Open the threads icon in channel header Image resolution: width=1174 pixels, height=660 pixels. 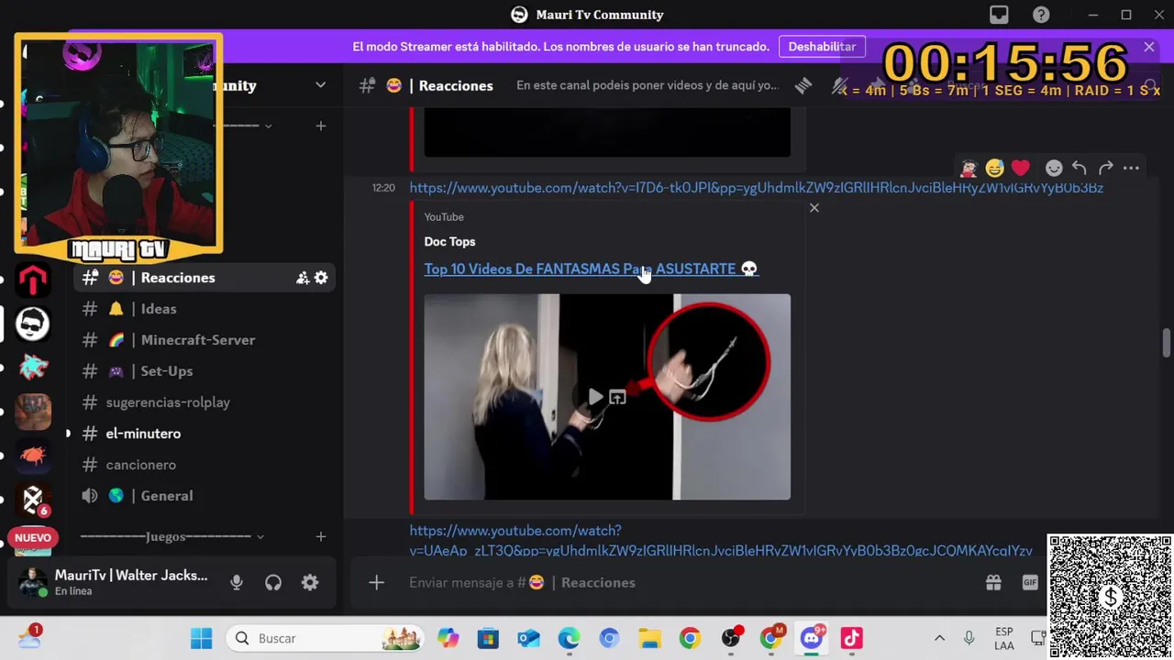(x=803, y=85)
